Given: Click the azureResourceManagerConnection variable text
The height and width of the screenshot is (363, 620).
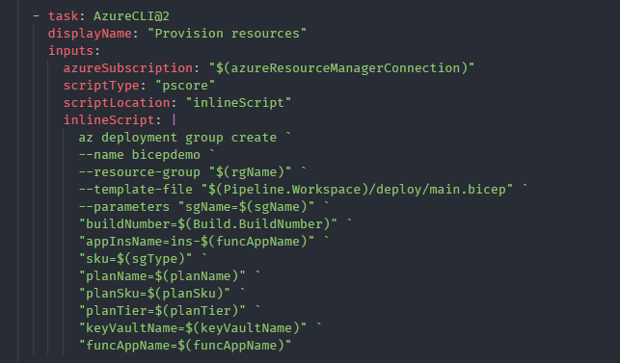Looking at the screenshot, I should click(x=345, y=68).
